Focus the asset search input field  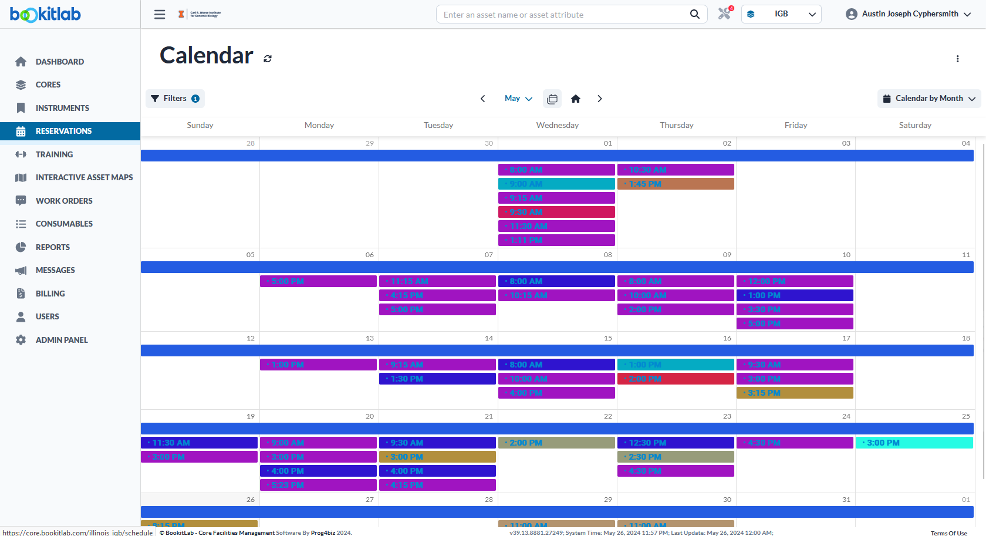tap(563, 14)
